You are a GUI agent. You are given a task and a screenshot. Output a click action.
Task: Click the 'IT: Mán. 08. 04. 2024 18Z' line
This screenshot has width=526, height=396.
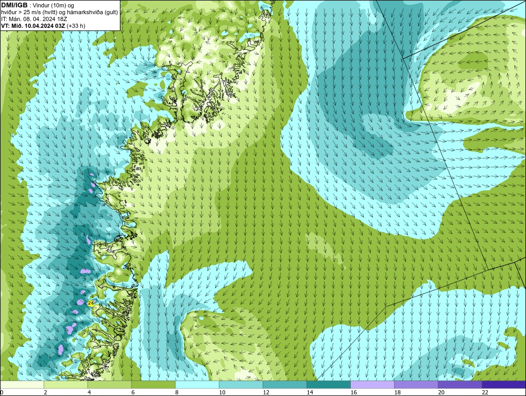34,19
